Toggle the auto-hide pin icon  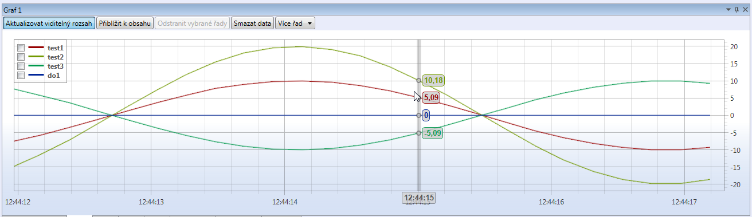(737, 10)
